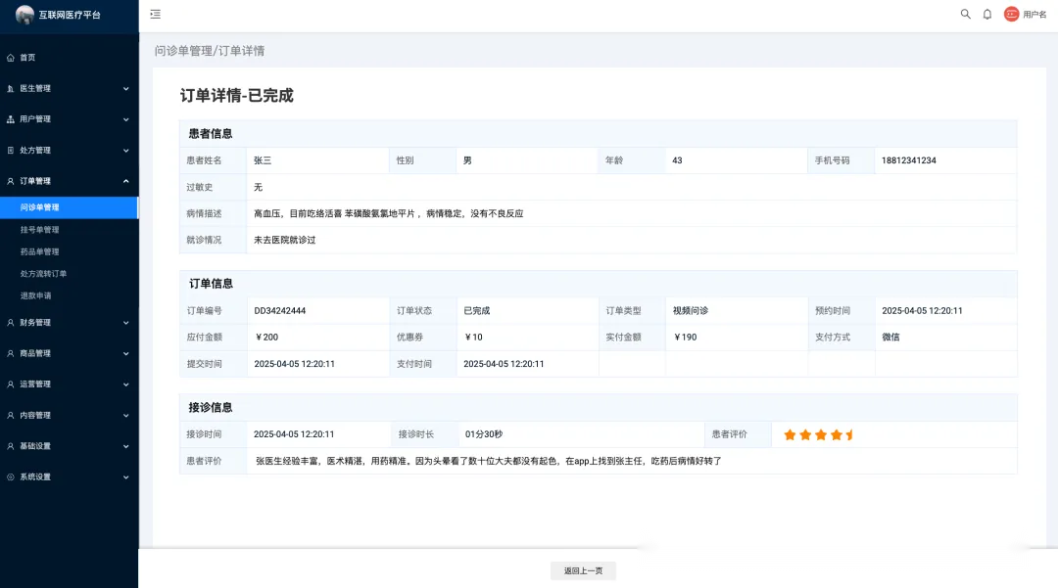Expand the 财务管理 menu chevron
1058x588 pixels.
pos(125,323)
